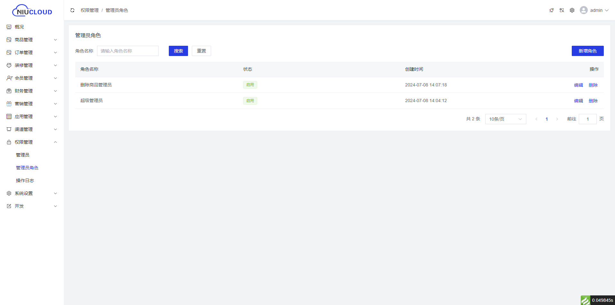Expand 会员管理 using its chevron
The width and height of the screenshot is (615, 305).
55,78
